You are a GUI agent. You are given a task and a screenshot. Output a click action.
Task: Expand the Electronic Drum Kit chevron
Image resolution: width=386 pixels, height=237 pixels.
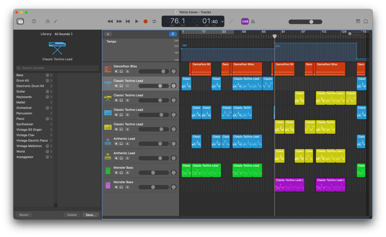(x=51, y=86)
